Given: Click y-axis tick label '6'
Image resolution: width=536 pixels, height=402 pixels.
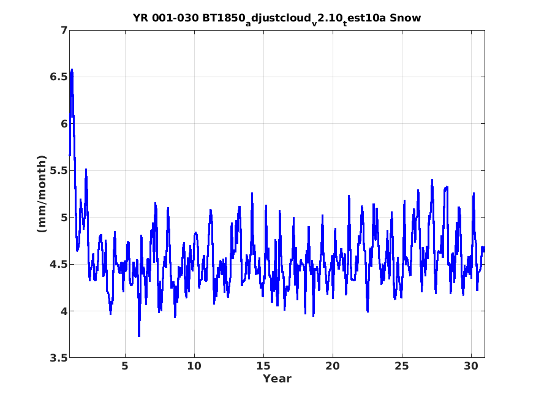Looking at the screenshot, I should point(64,124).
